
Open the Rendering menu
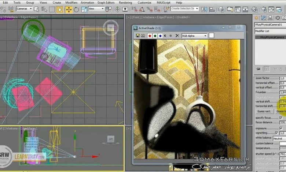point(125,3)
